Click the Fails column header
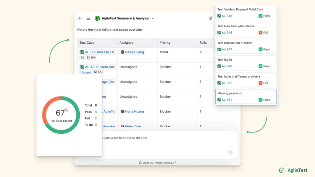The width and height of the screenshot is (315, 177). click(203, 42)
